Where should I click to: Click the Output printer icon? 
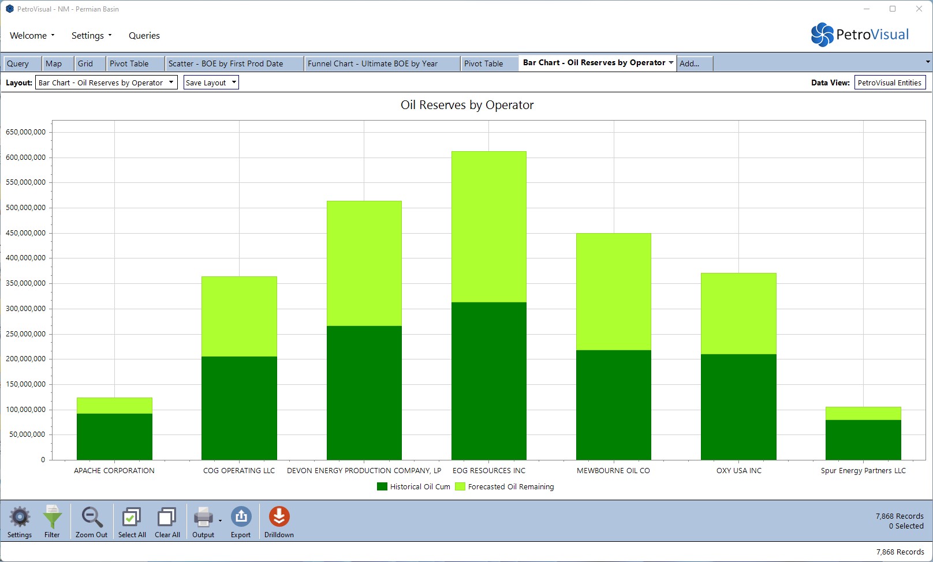203,518
